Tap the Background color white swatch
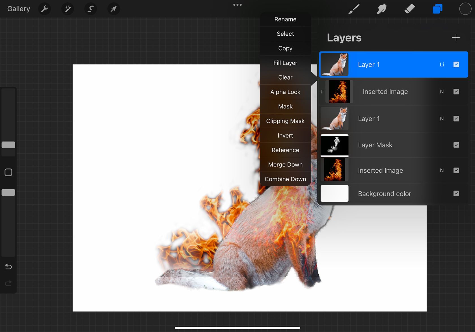The width and height of the screenshot is (475, 332). pyautogui.click(x=334, y=194)
